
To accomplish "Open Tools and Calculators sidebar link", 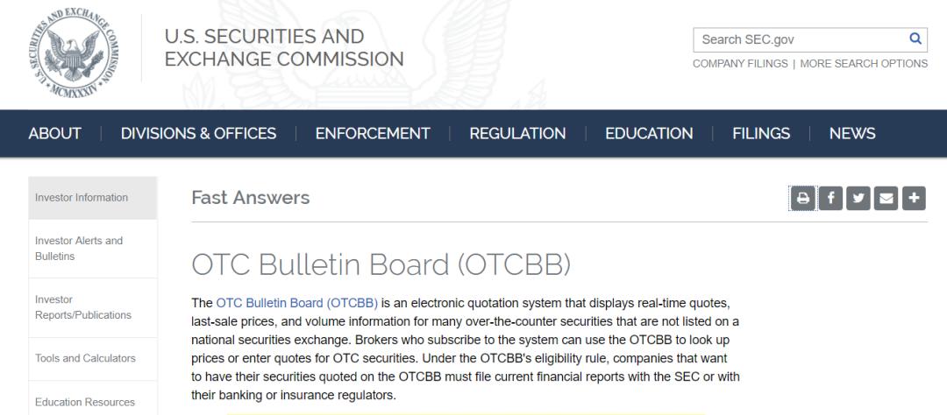I will tap(85, 358).
